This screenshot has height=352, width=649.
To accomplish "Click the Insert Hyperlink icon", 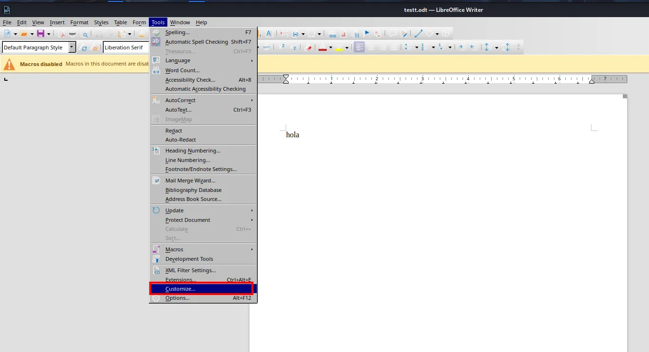I will click(x=332, y=34).
